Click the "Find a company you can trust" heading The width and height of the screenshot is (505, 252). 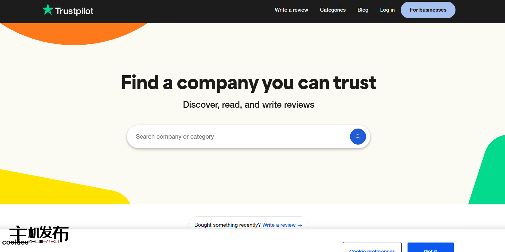[249, 82]
